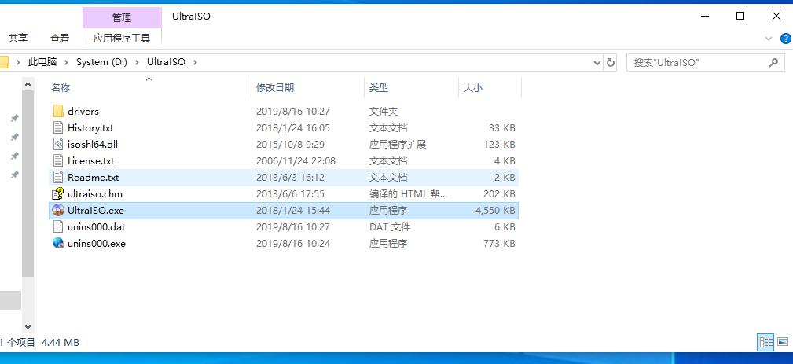This screenshot has height=364, width=793.
Task: Navigate to System (D:) in breadcrumb
Action: [x=101, y=62]
